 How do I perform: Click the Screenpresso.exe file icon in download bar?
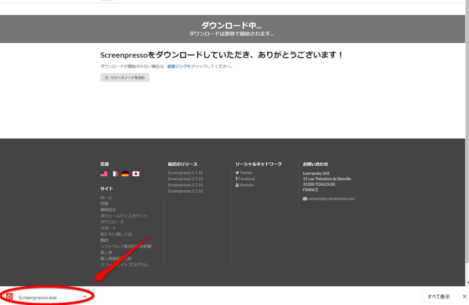click(9, 297)
